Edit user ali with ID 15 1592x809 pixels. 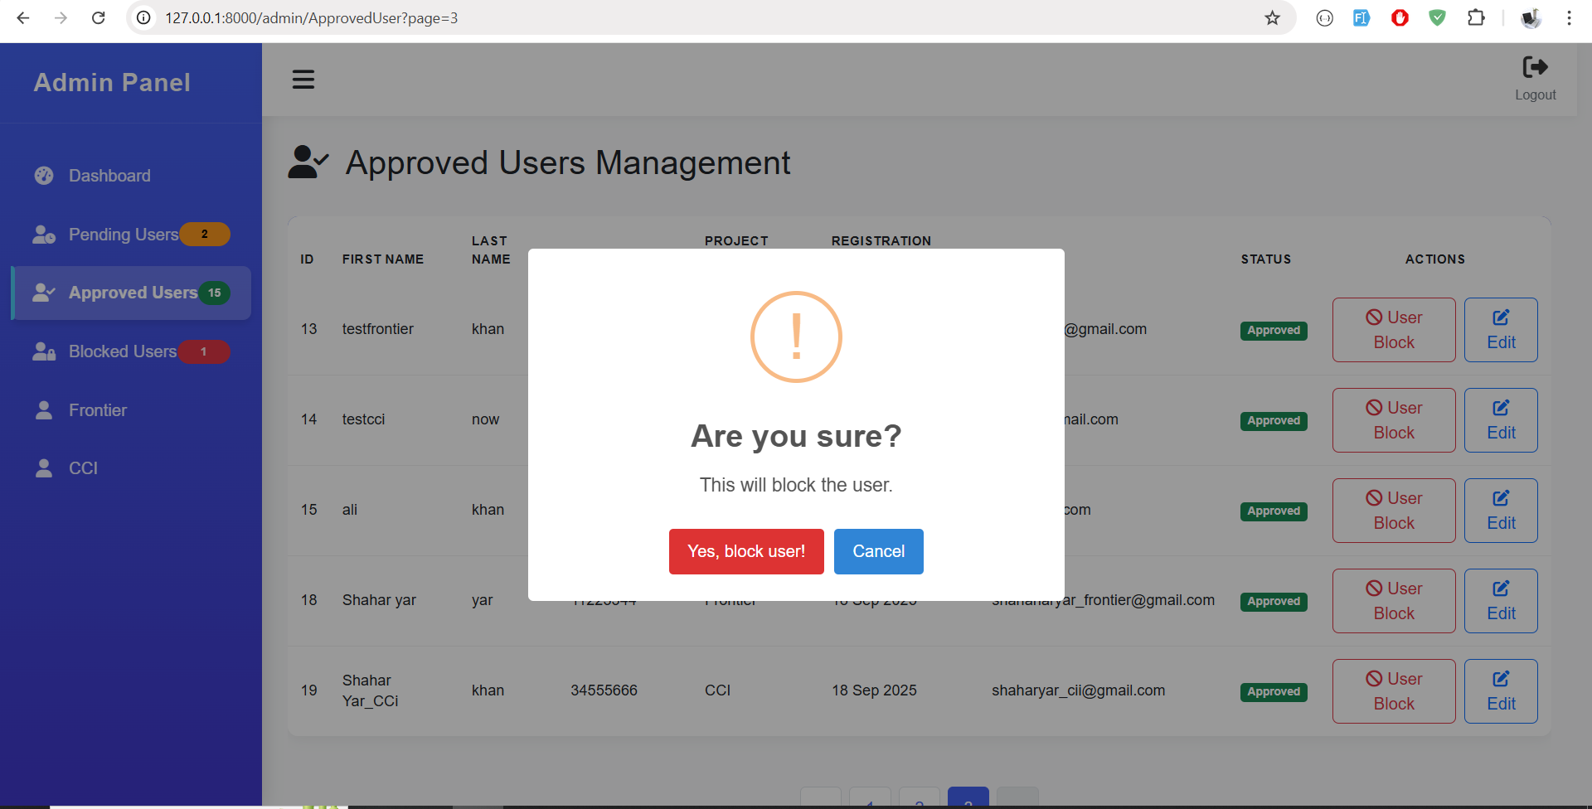(x=1500, y=511)
